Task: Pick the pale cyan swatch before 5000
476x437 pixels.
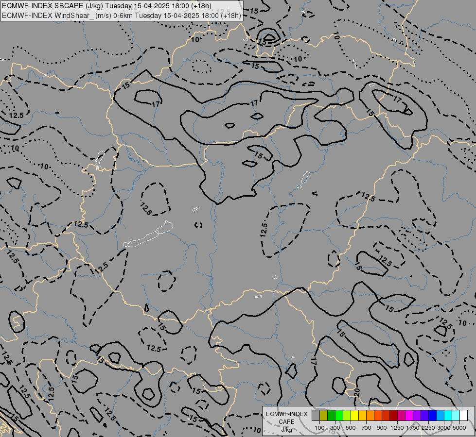Action: point(456,416)
